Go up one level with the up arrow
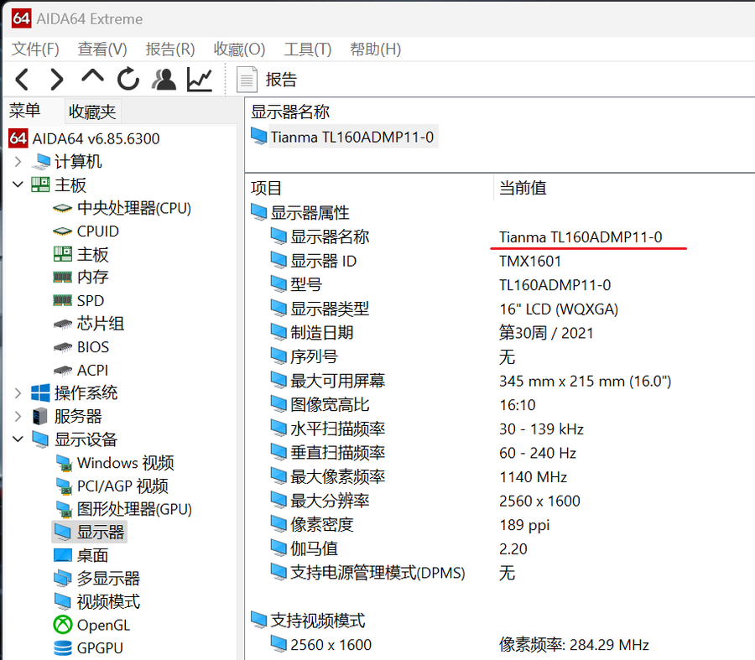The height and width of the screenshot is (660, 755). point(92,78)
